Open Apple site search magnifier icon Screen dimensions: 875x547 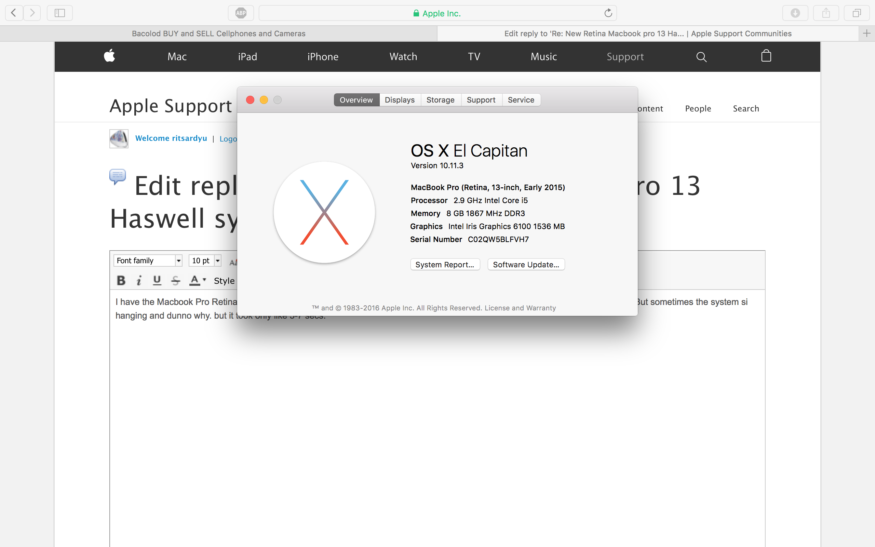click(701, 57)
